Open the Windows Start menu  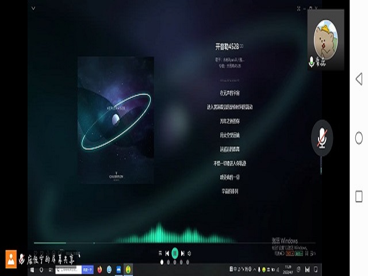coord(33,269)
